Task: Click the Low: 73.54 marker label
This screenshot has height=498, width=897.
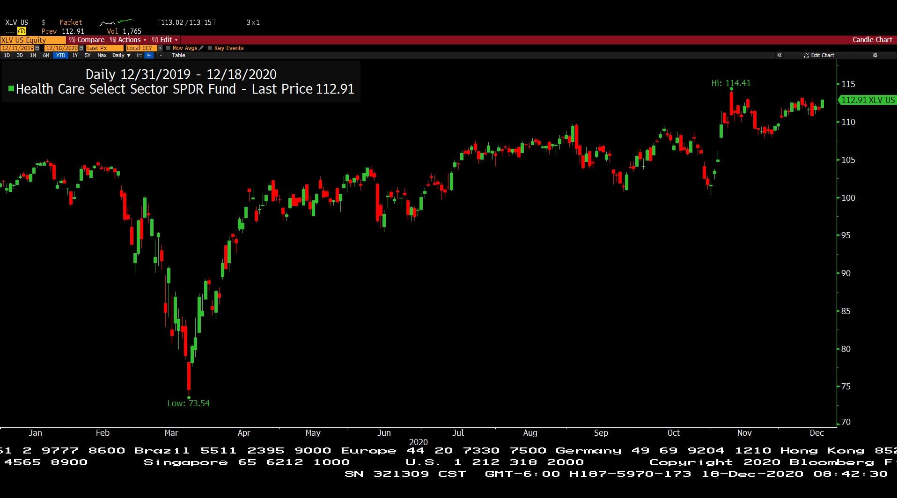Action: tap(188, 403)
